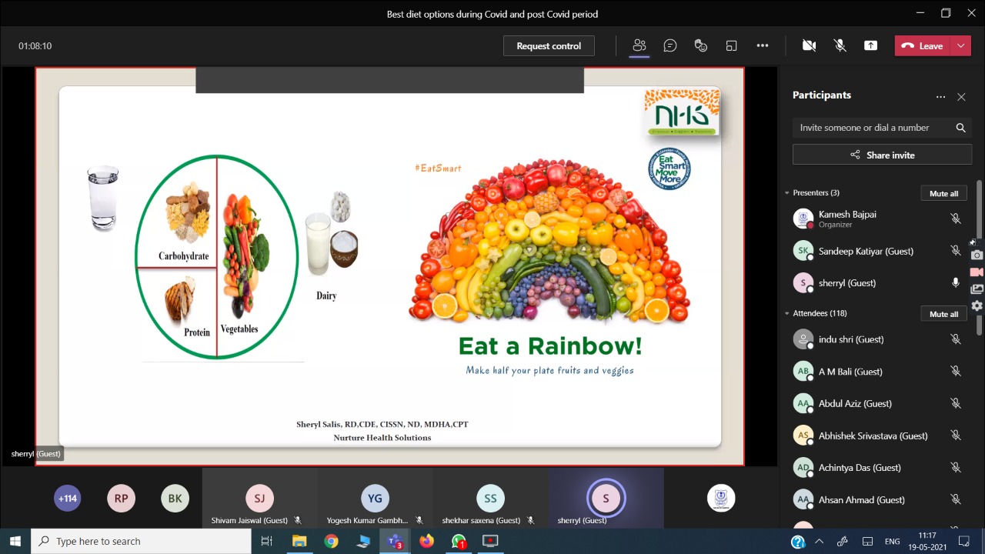Open WhatsApp from taskbar
Viewport: 985px width, 554px height.
pos(459,541)
